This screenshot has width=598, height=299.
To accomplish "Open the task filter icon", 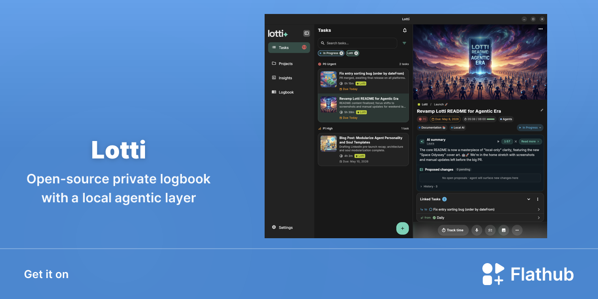I will point(404,43).
